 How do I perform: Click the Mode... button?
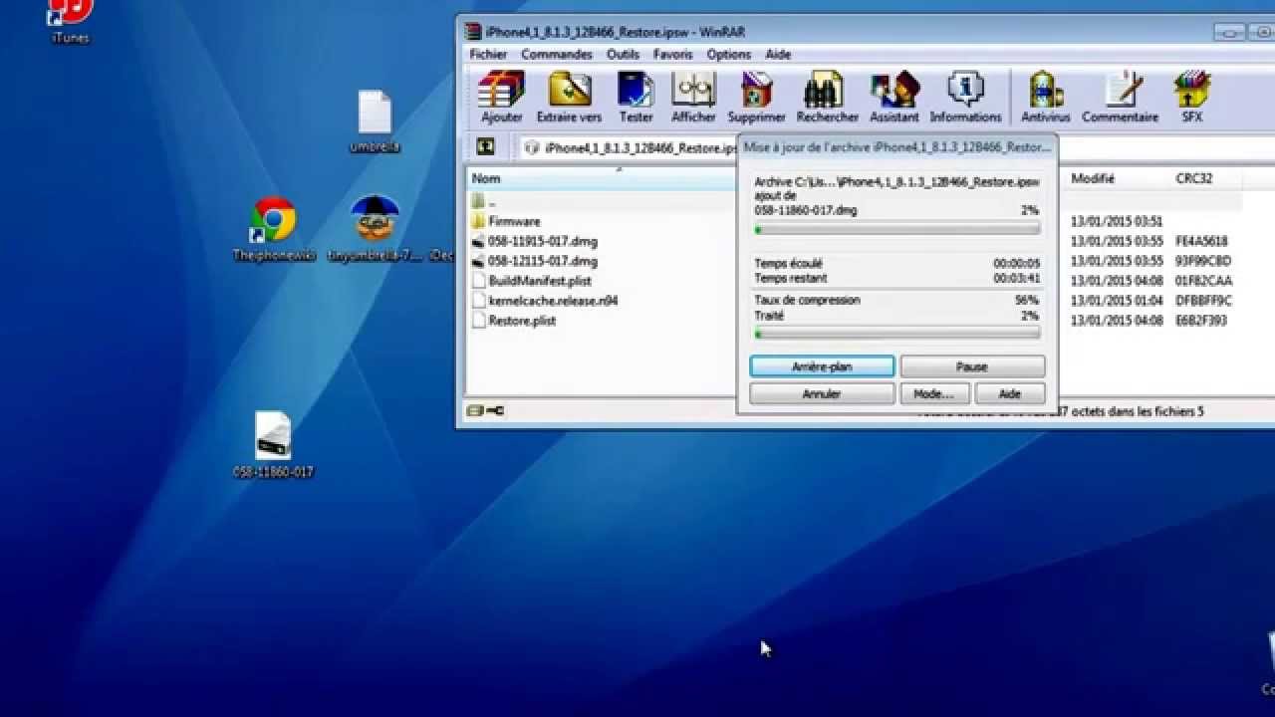point(933,394)
